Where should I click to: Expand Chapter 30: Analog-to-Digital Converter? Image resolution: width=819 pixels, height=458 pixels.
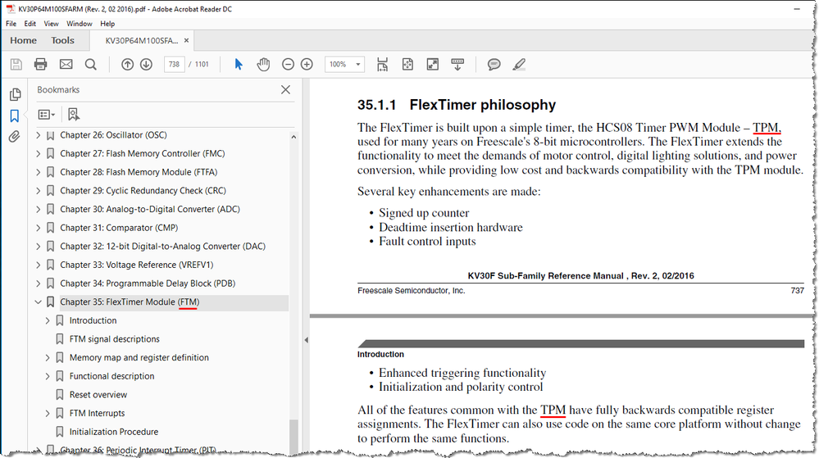(x=39, y=210)
